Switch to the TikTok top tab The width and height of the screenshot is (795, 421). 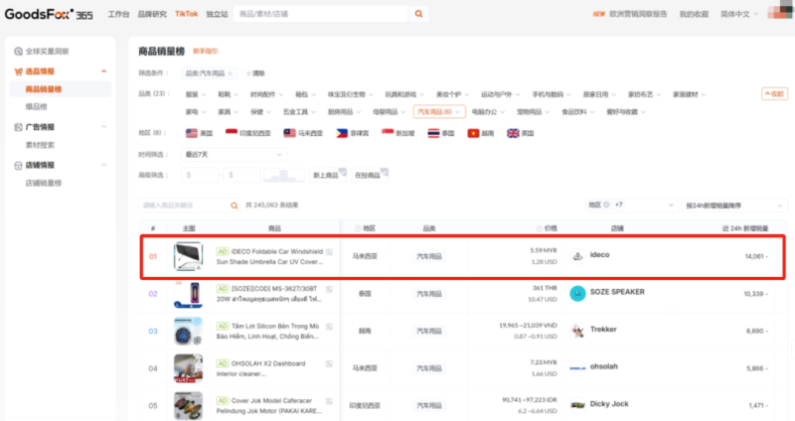pyautogui.click(x=186, y=14)
